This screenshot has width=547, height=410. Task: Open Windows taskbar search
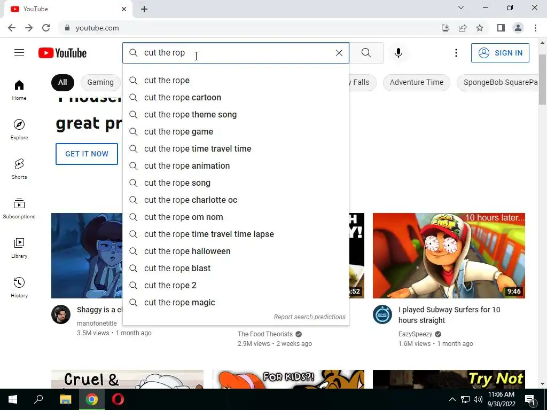38,399
